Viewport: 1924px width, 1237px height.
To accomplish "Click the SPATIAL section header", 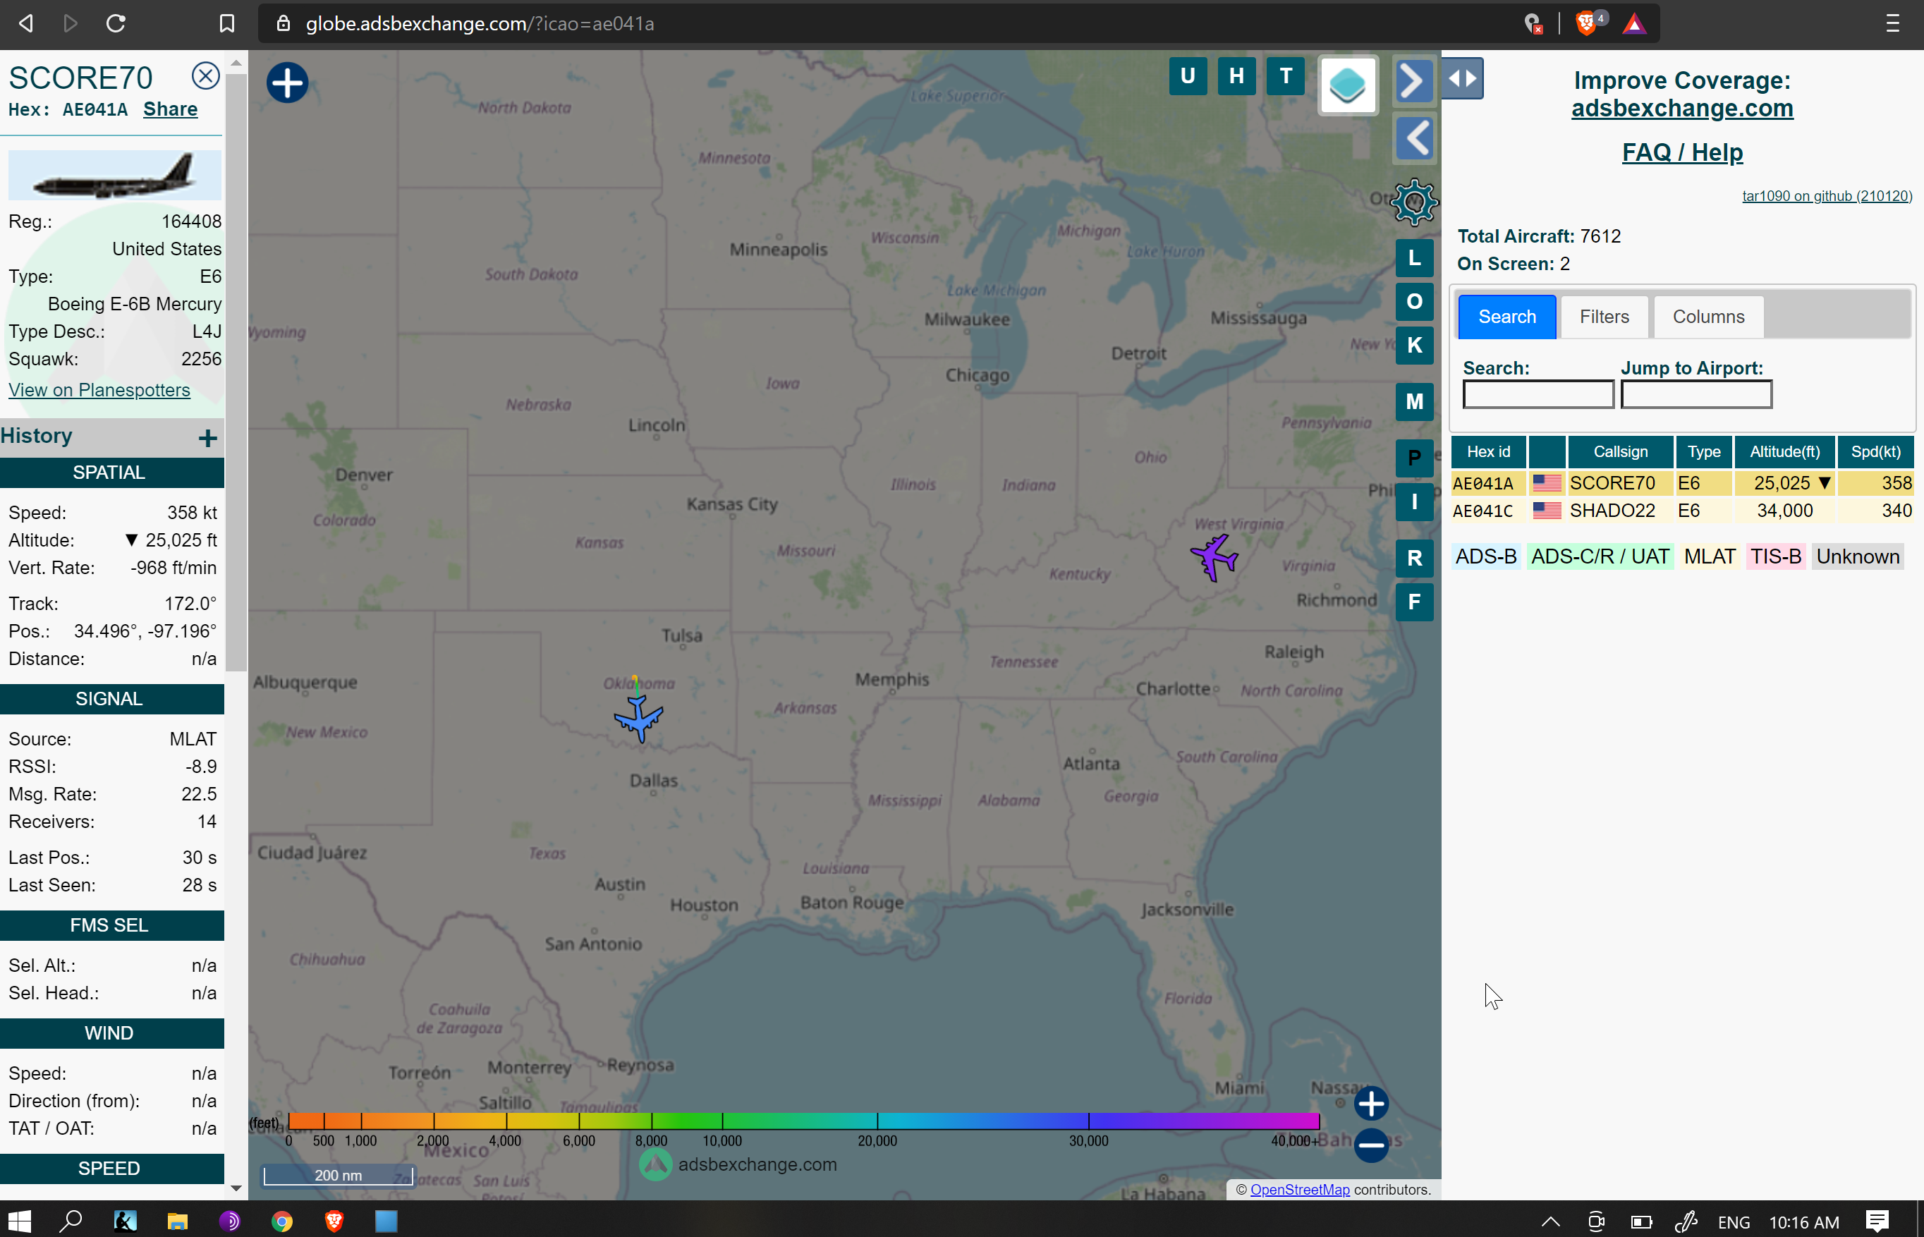I will 111,473.
